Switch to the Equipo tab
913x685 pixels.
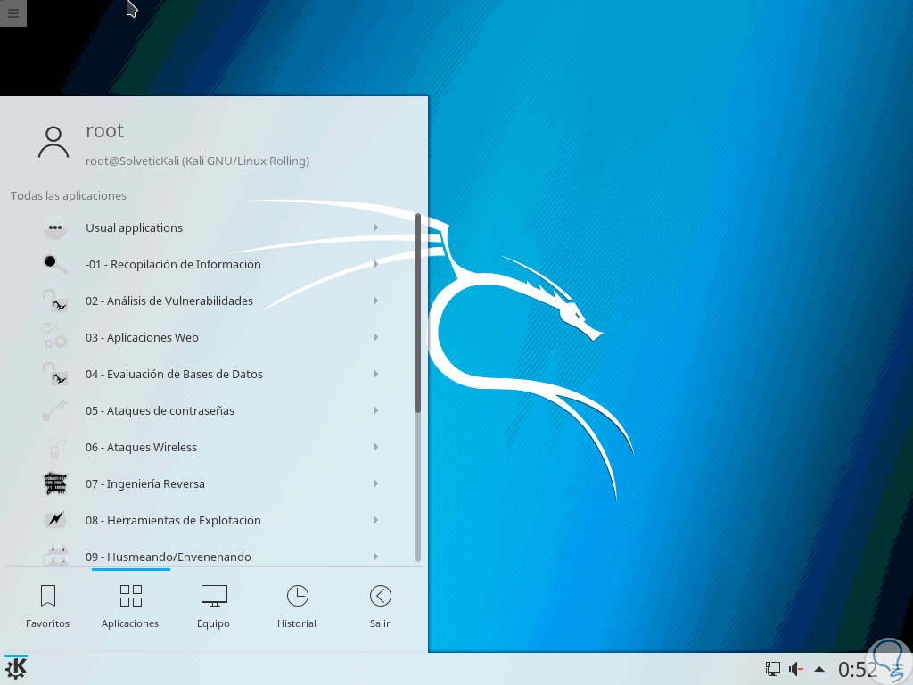tap(214, 607)
